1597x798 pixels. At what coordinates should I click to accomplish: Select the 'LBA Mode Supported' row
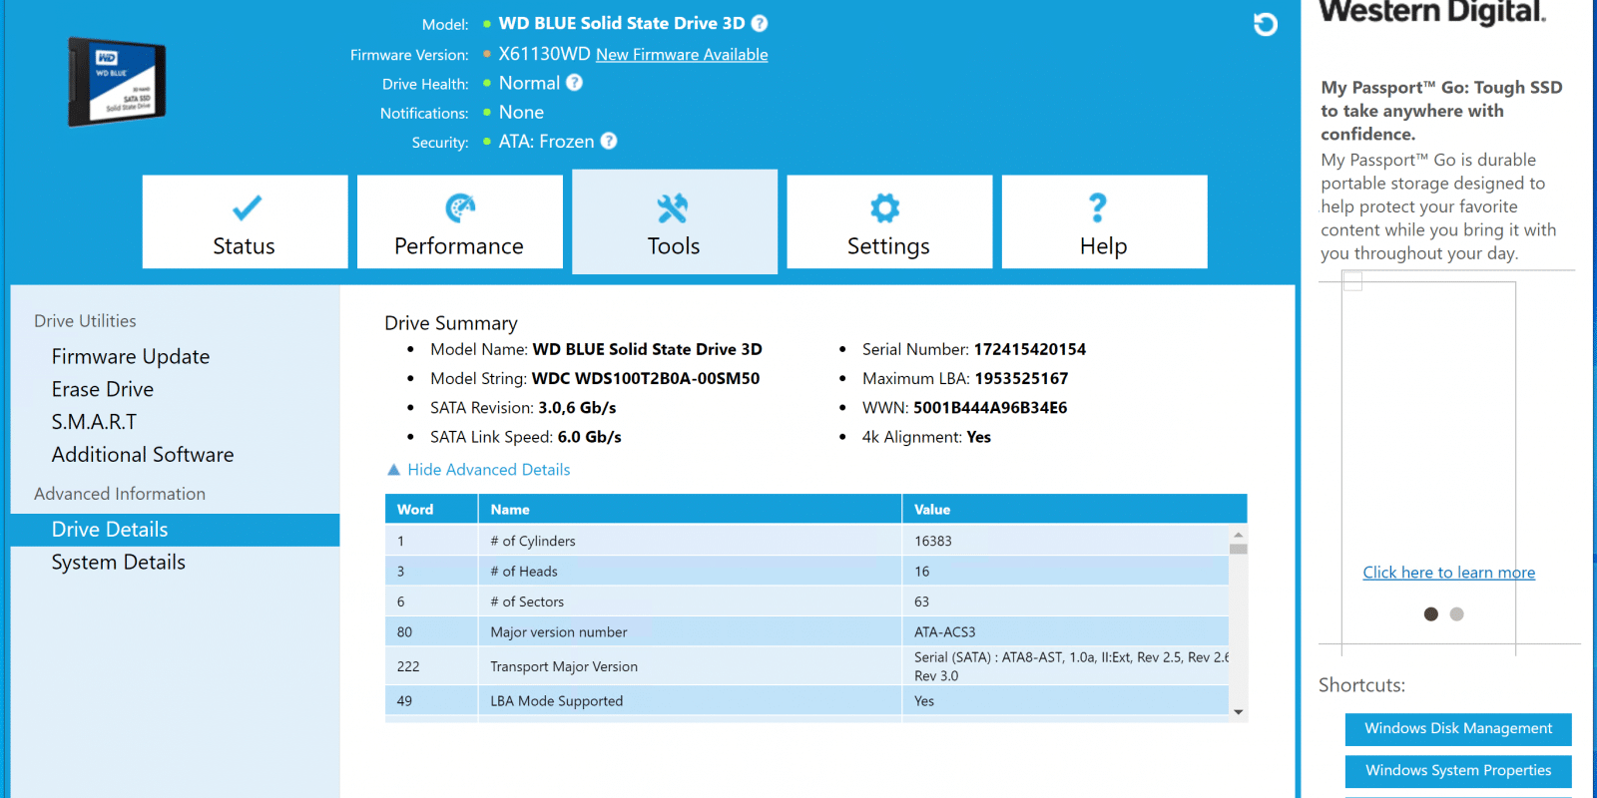[x=806, y=700]
